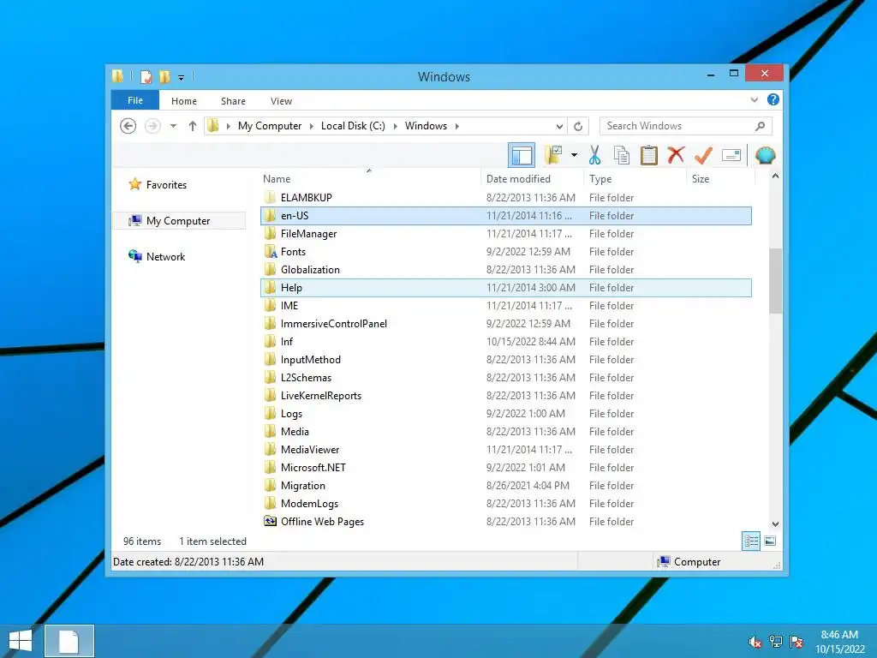Click the orange checkmark Properties icon
This screenshot has width=877, height=658.
(704, 155)
